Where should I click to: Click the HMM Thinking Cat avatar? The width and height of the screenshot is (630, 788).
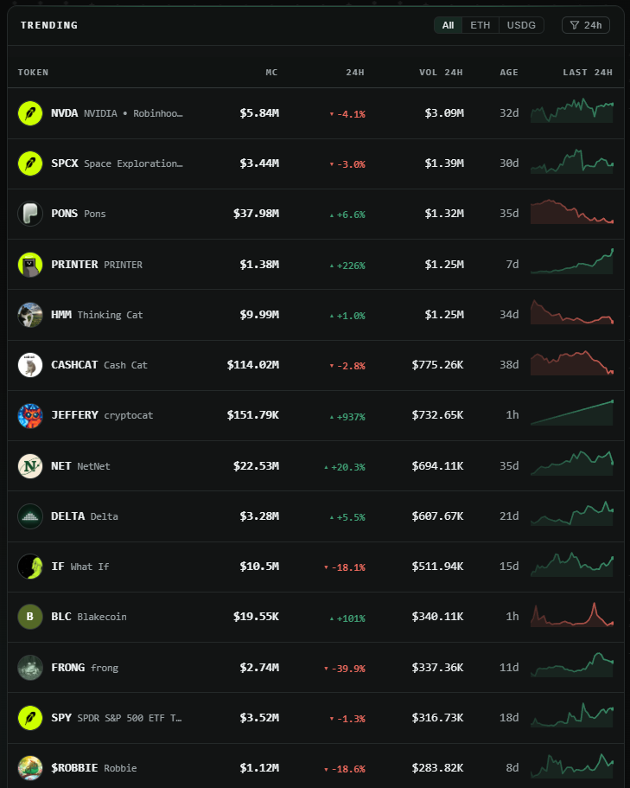pyautogui.click(x=30, y=315)
